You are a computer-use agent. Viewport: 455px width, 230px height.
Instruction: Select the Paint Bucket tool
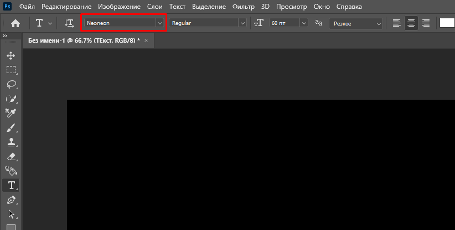click(x=11, y=171)
